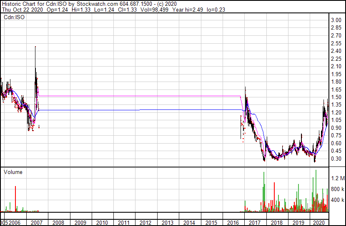Click the 'Cdn:ISO' symbol label in chart
346x226 pixels.
click(14, 17)
